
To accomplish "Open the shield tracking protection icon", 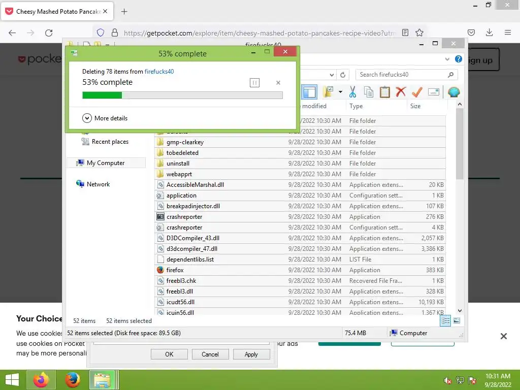I will tap(101, 32).
